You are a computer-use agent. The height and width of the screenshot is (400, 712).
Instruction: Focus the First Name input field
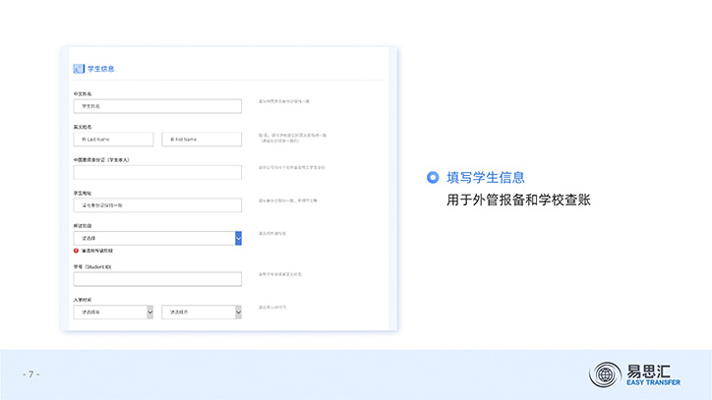(202, 140)
